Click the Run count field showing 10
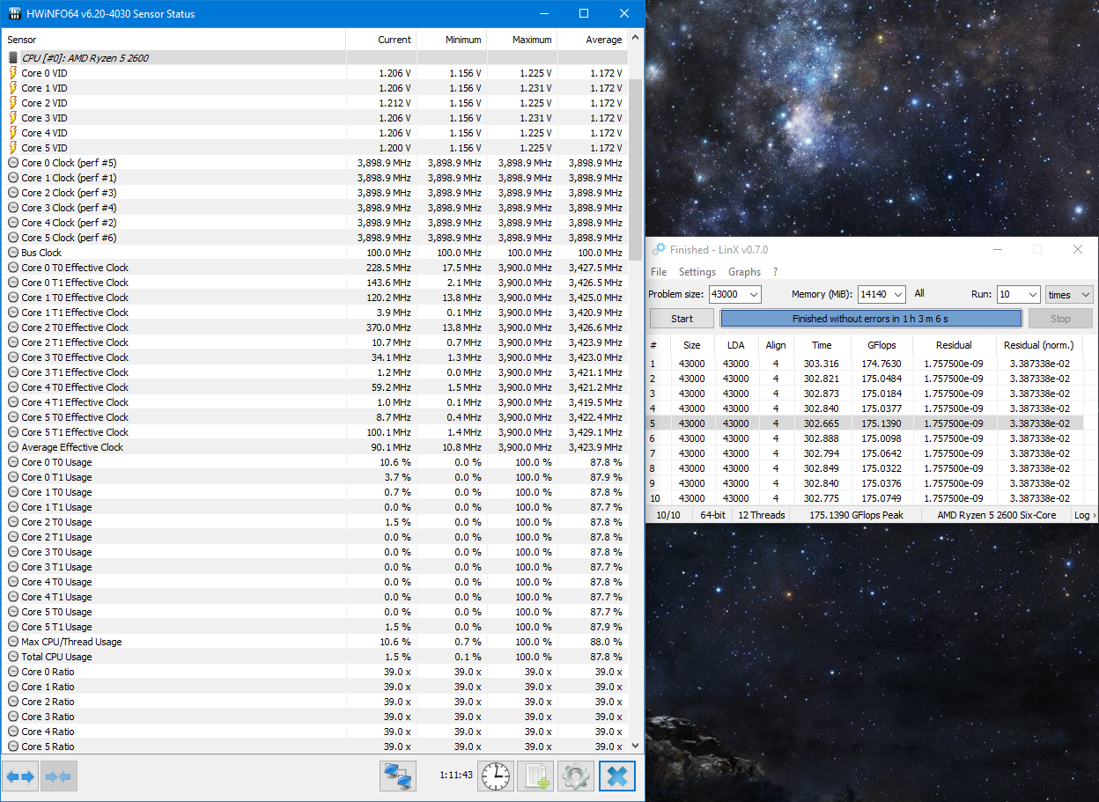The width and height of the screenshot is (1099, 802). click(x=1018, y=295)
